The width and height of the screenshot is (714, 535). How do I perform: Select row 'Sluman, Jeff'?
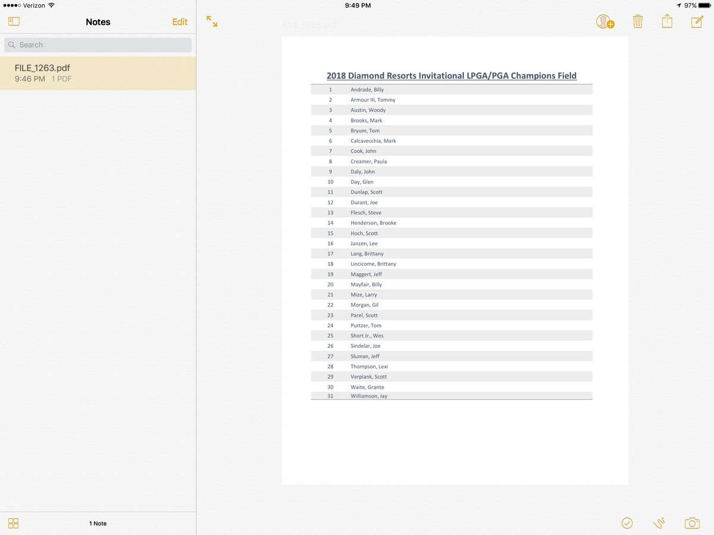[452, 356]
